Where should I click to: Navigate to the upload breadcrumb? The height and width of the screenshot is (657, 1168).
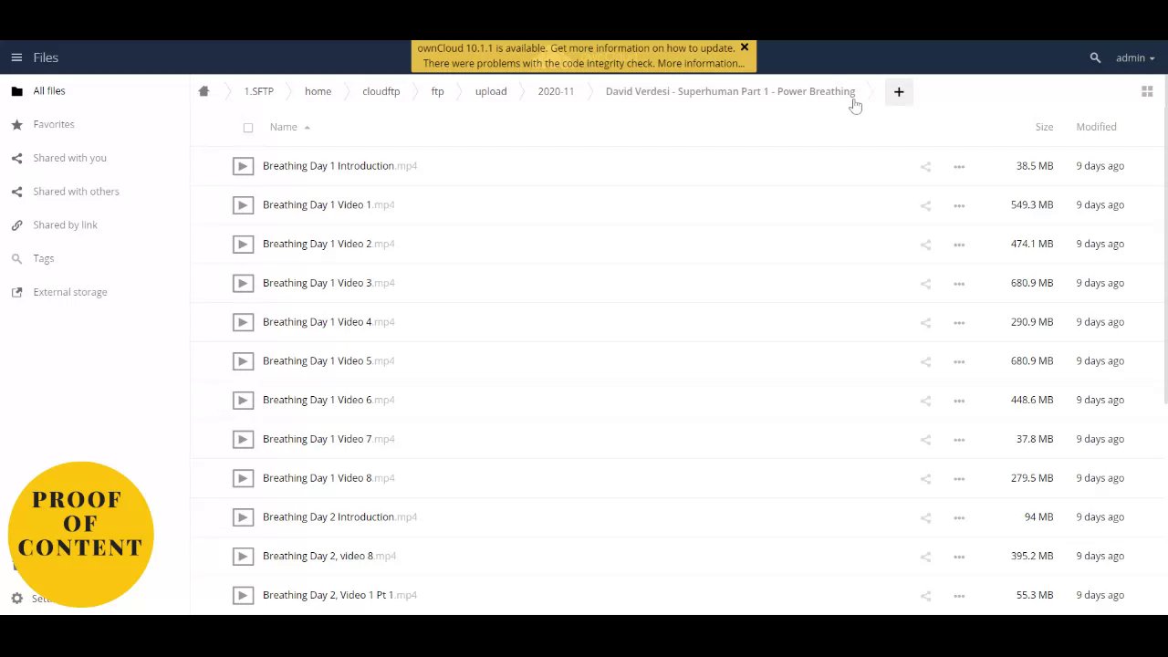pyautogui.click(x=490, y=91)
